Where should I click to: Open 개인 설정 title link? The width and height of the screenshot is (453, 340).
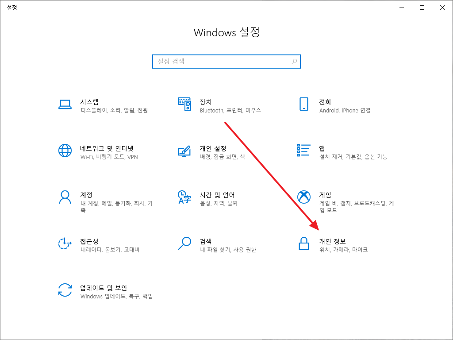tap(213, 148)
